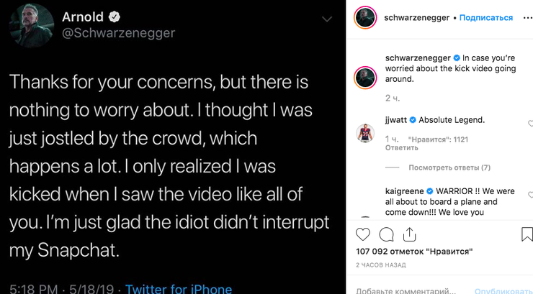Share the post with the share icon
Viewport: 533px width, 294px height.
coord(408,235)
